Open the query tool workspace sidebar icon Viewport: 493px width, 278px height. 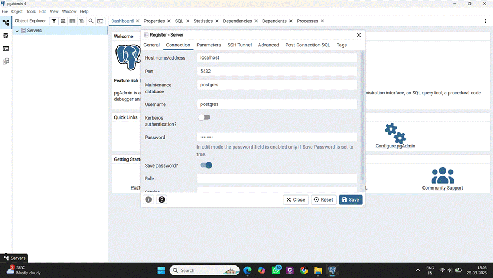pos(5,48)
